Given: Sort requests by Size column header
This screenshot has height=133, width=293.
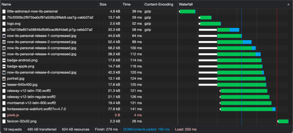Looking at the screenshot, I should [x=103, y=5].
